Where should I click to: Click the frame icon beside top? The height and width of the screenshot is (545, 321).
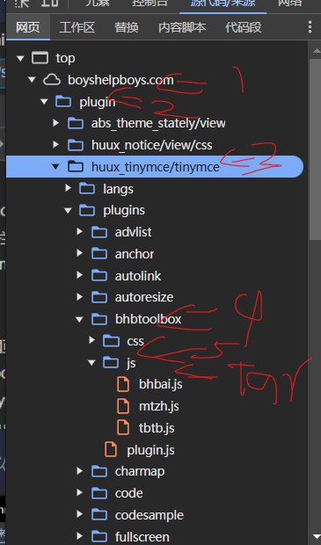(40, 58)
